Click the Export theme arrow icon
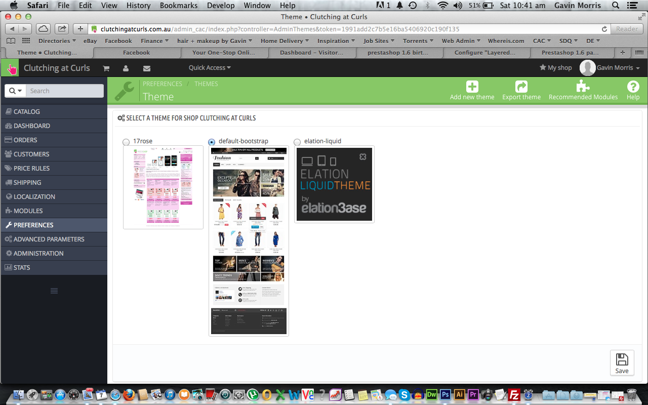648x405 pixels. (521, 87)
